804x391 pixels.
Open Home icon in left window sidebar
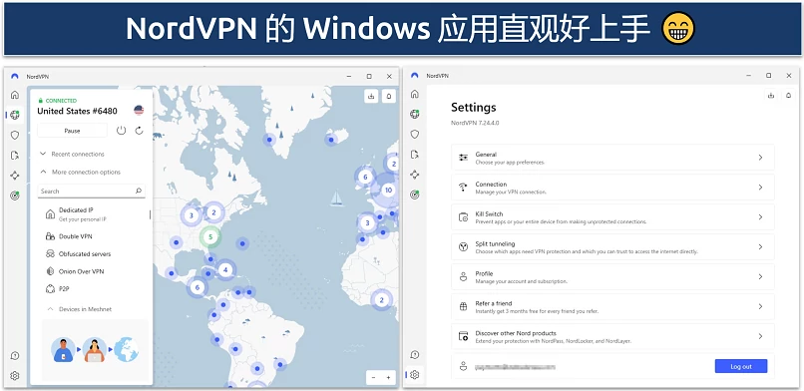(15, 95)
